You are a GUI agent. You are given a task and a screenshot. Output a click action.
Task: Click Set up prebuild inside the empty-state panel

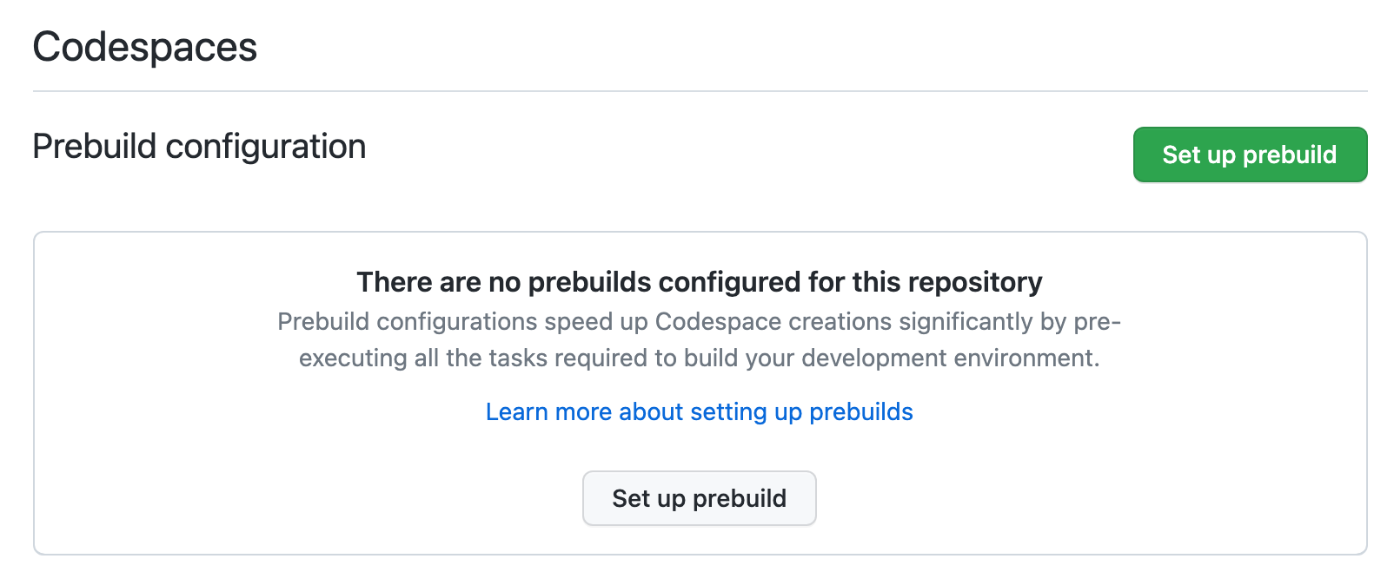(x=699, y=497)
